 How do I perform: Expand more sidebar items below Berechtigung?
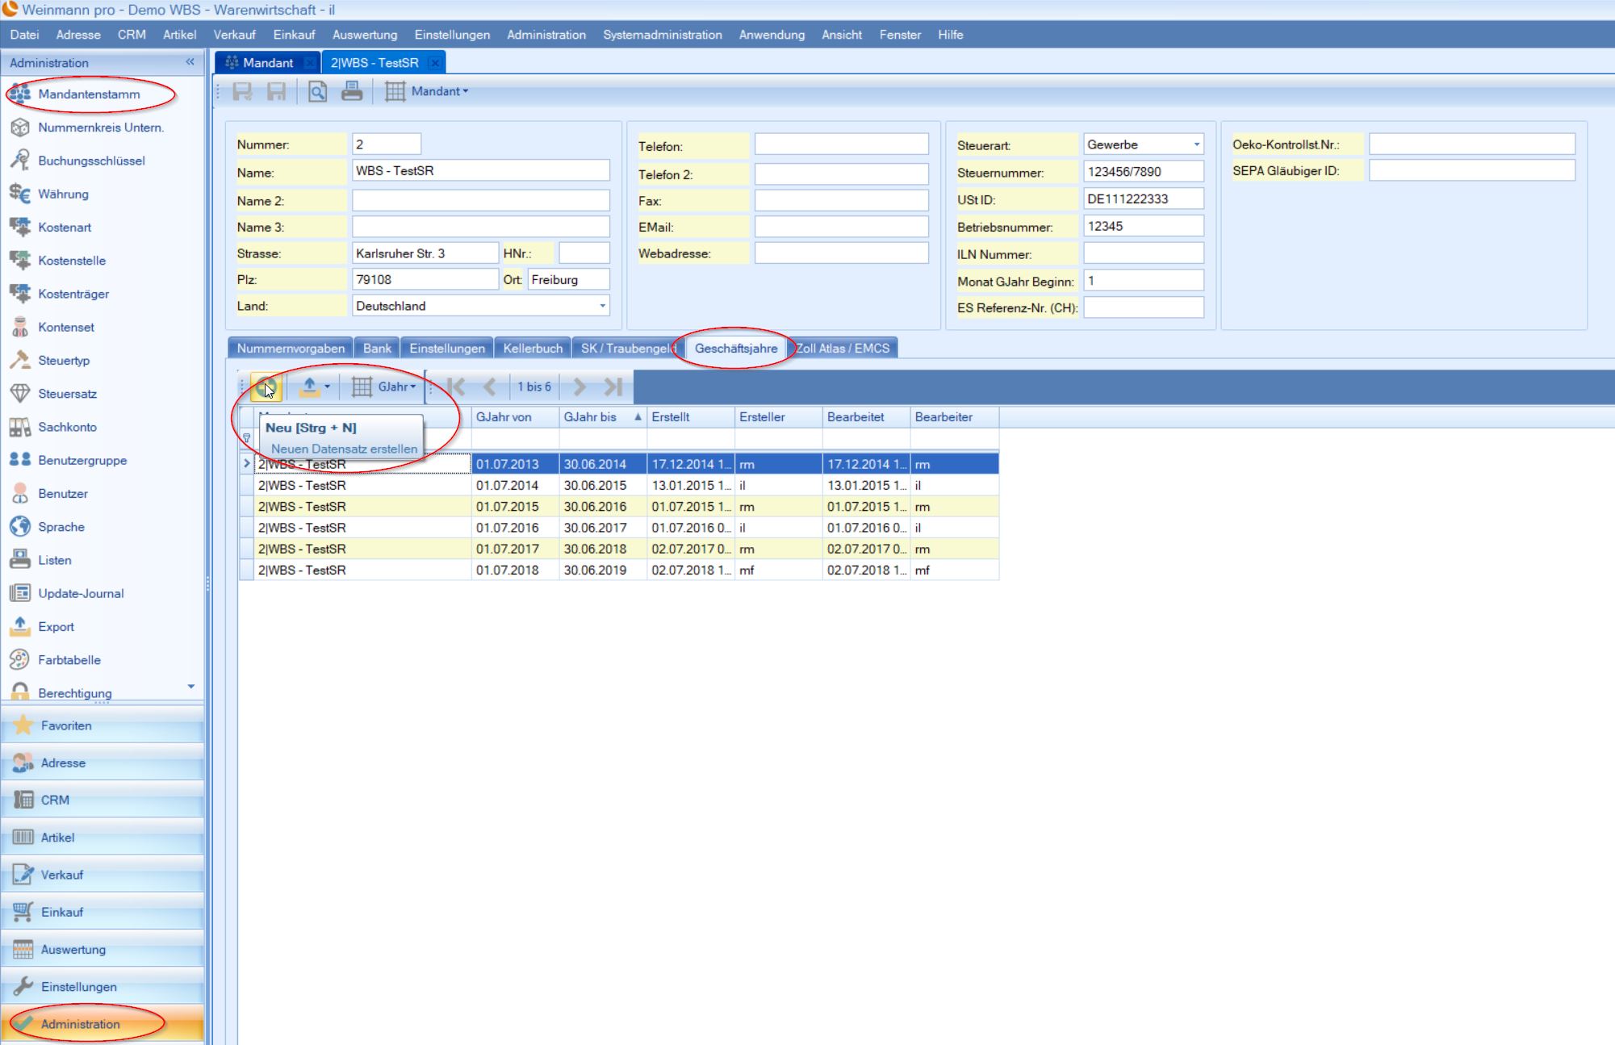tap(191, 687)
